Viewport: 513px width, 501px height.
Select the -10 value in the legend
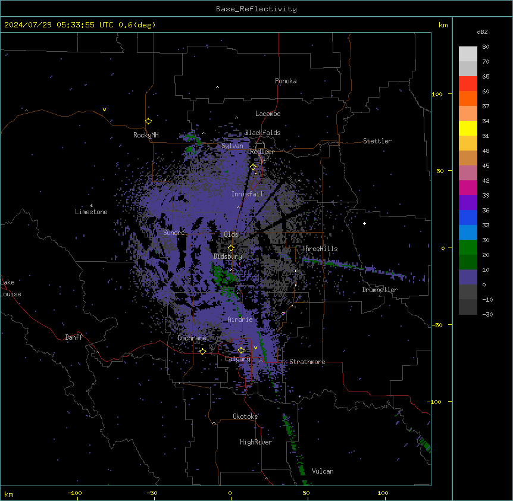(487, 299)
